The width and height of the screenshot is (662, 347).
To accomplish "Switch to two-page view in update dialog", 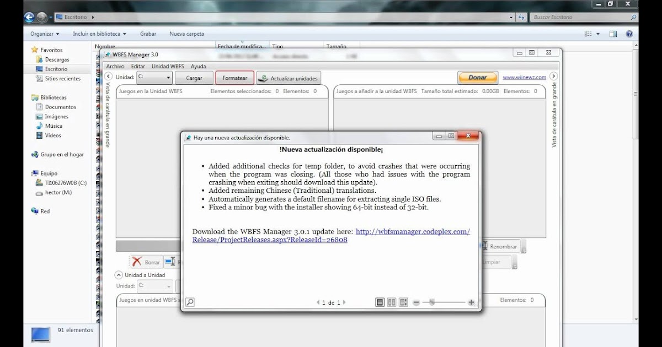I will [392, 302].
